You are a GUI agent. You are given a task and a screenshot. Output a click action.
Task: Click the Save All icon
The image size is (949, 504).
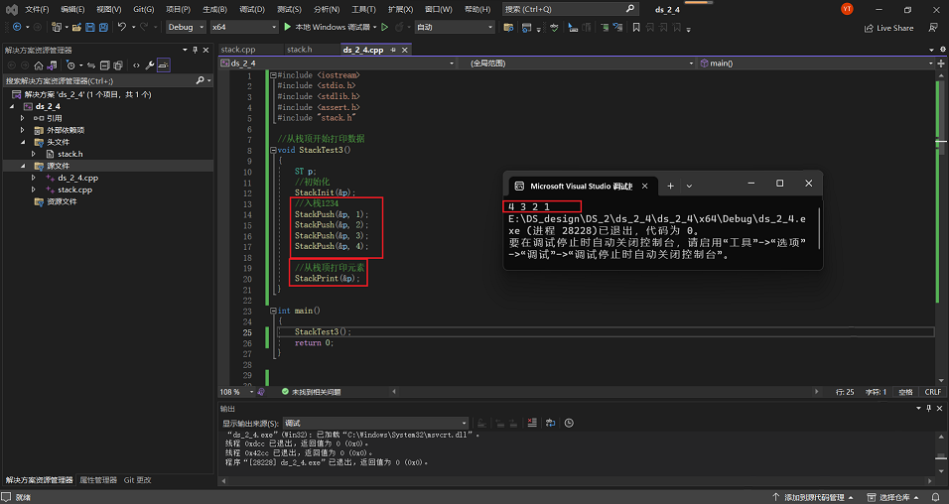click(103, 27)
